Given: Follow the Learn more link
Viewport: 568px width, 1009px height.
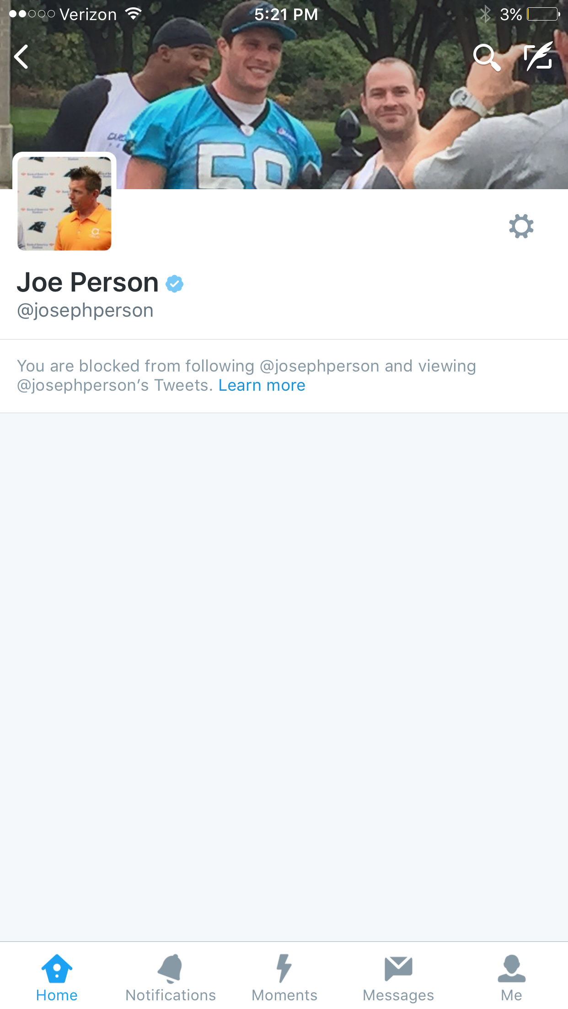Looking at the screenshot, I should click(262, 385).
